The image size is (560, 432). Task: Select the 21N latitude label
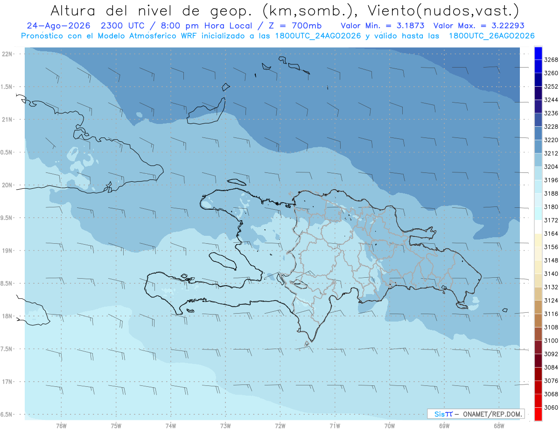coord(7,119)
